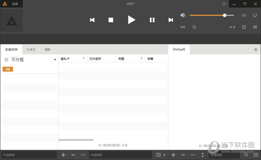The height and width of the screenshot is (160, 261).
Task: Open playlist sorting up-down arrows icon
Action: pyautogui.click(x=203, y=155)
